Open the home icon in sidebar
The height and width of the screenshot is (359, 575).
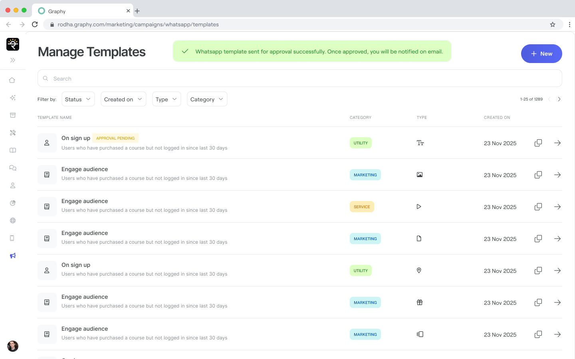coord(12,80)
